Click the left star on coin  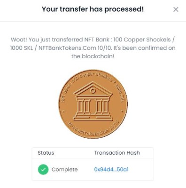click(x=63, y=111)
